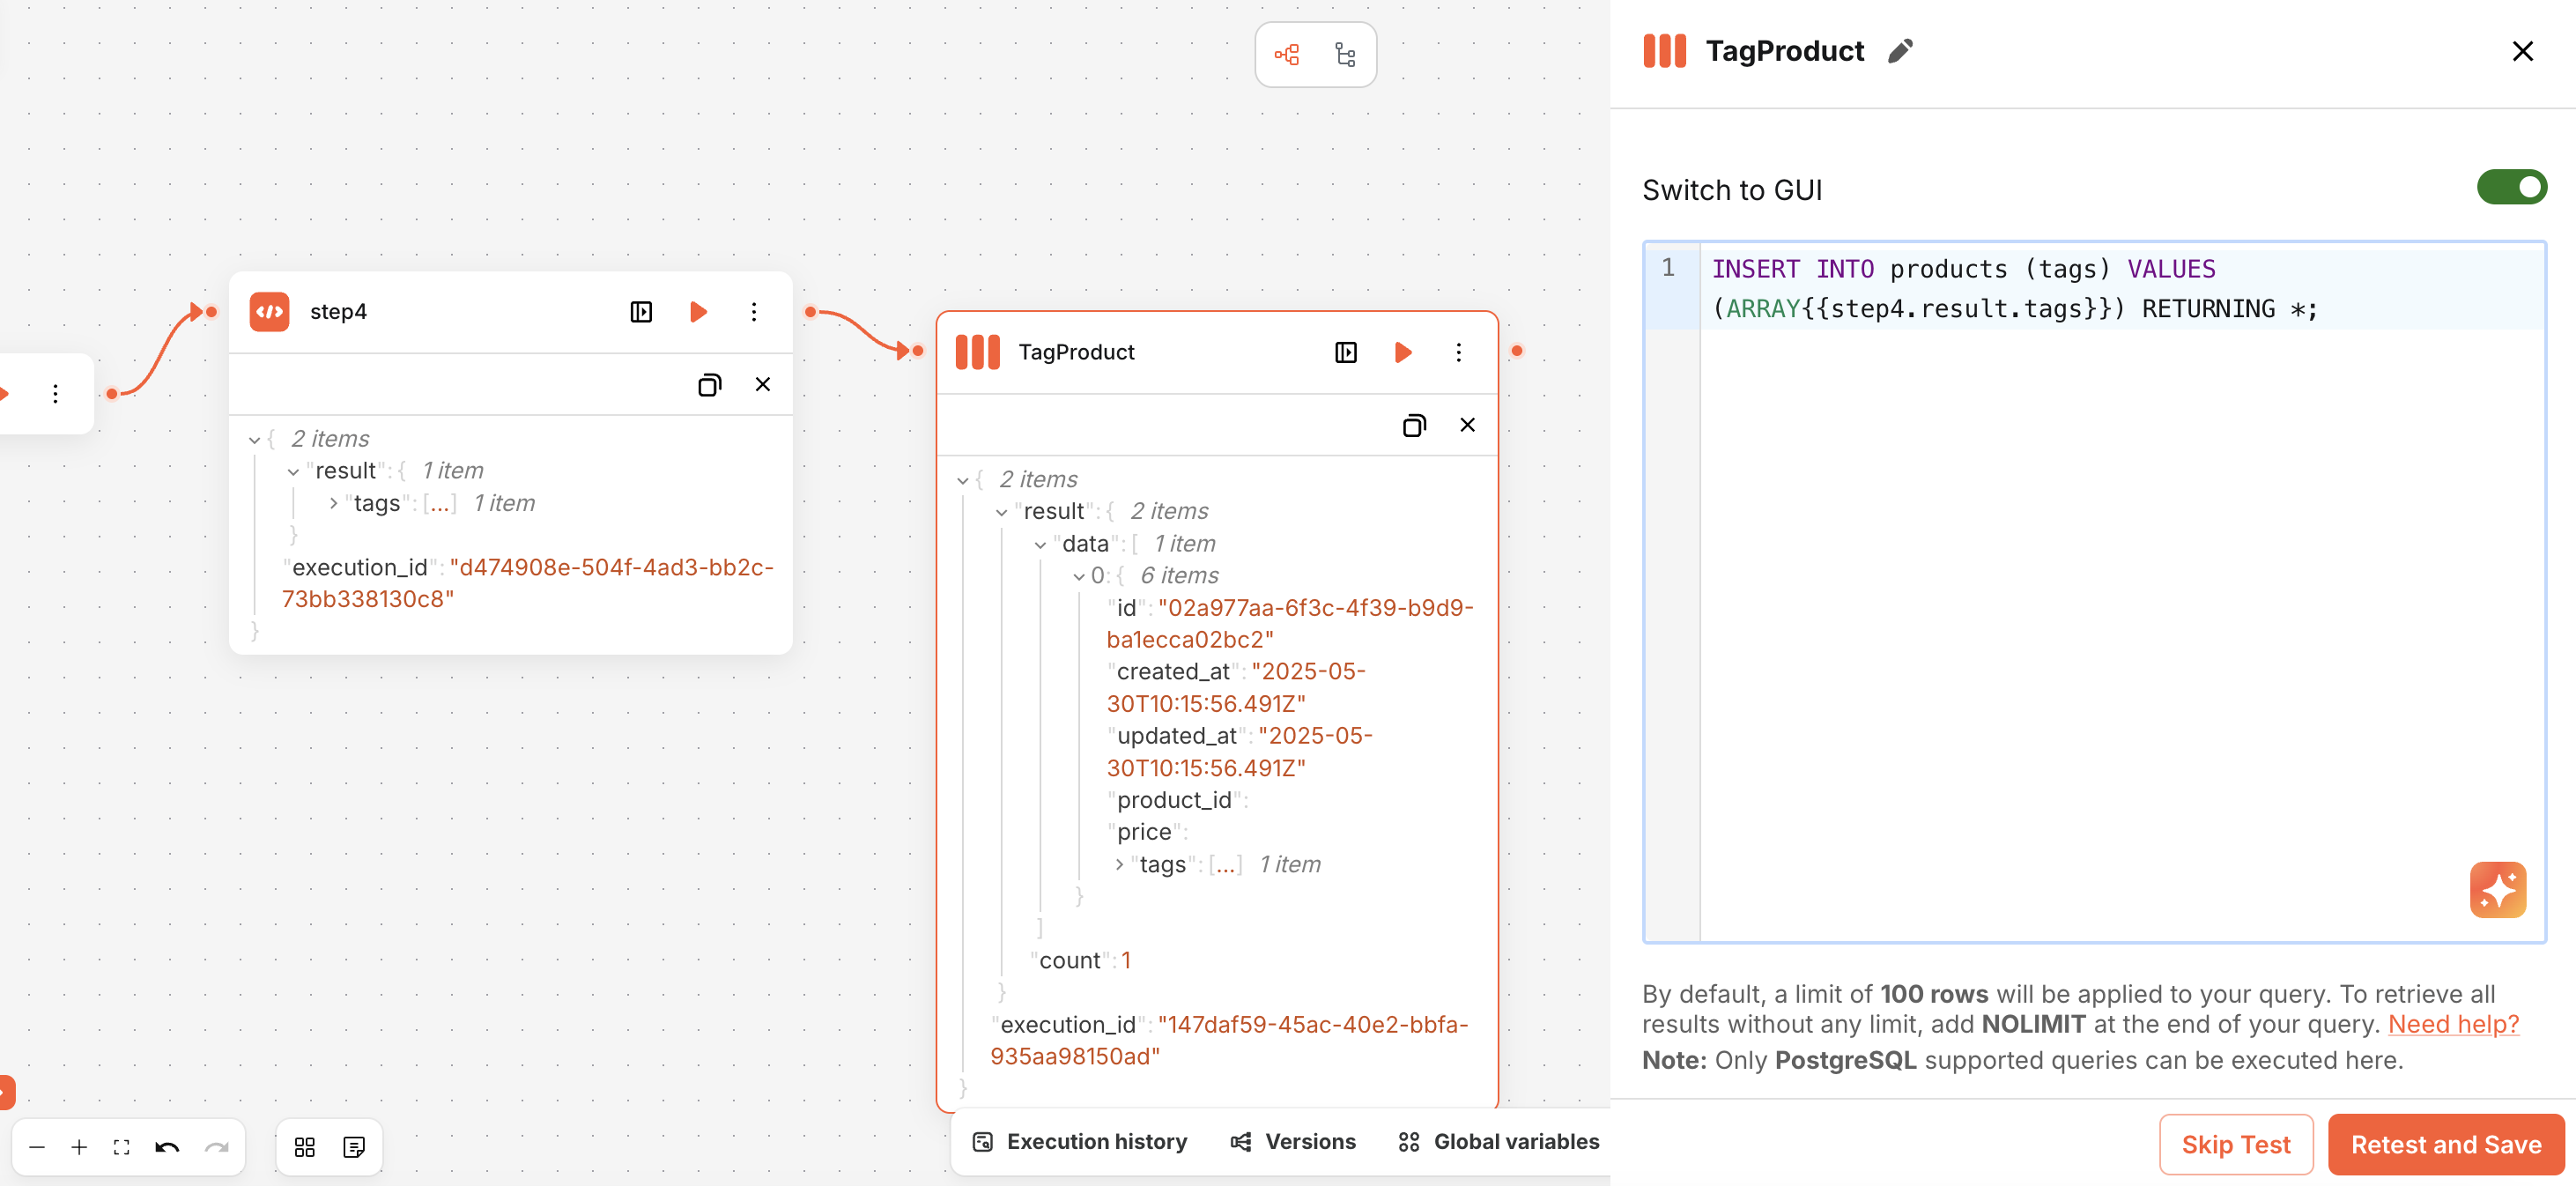Viewport: 2576px width, 1186px height.
Task: Click Skip Test button
Action: pyautogui.click(x=2235, y=1145)
